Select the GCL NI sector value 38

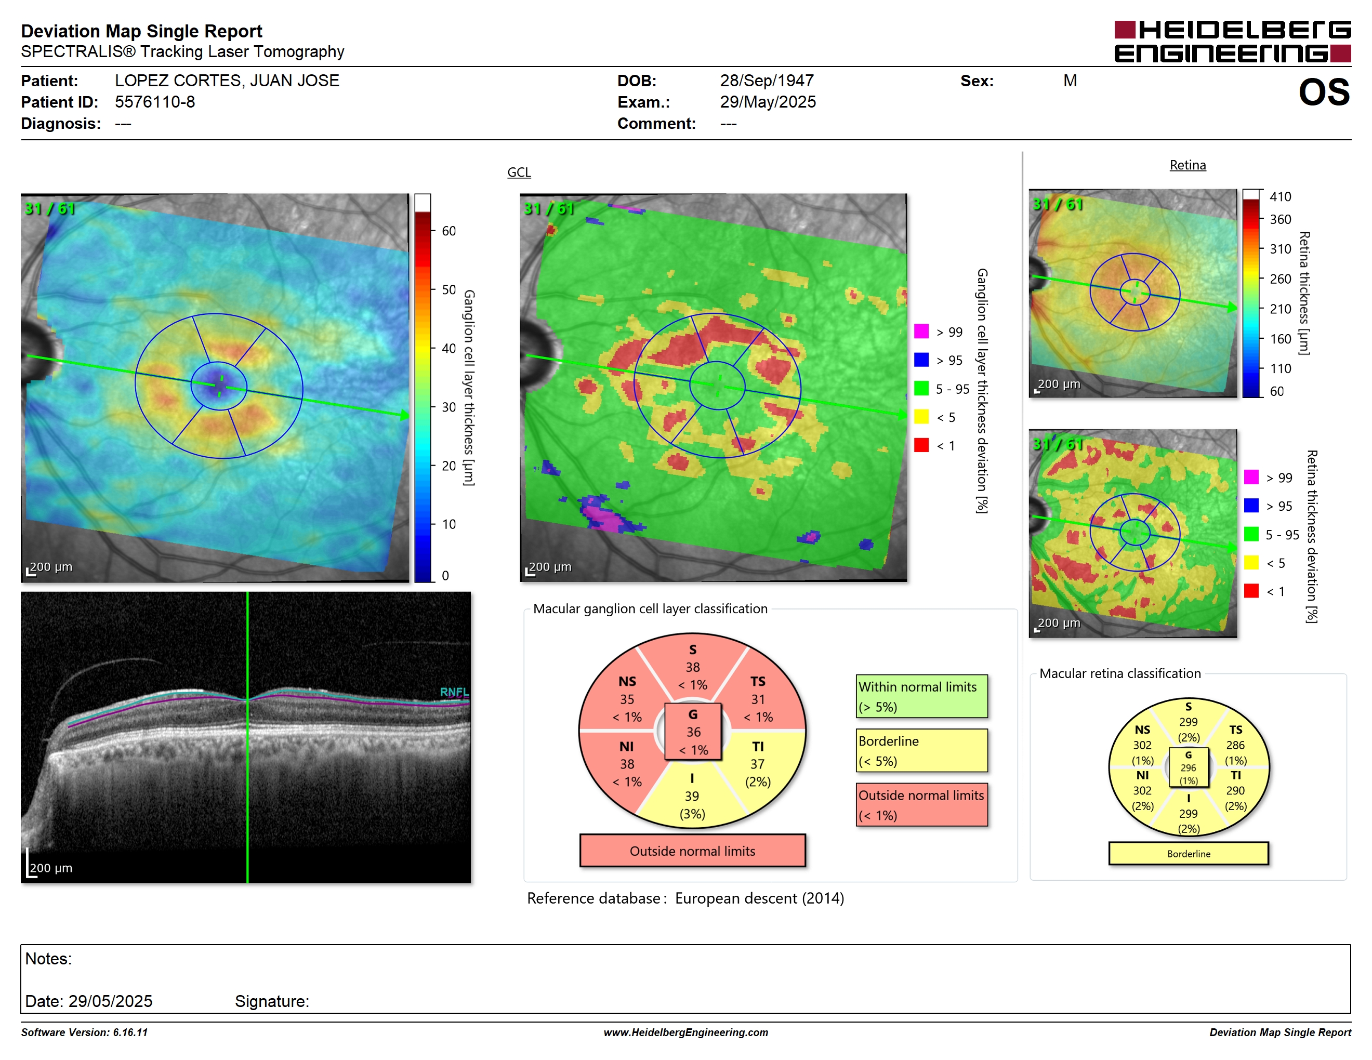tap(627, 764)
